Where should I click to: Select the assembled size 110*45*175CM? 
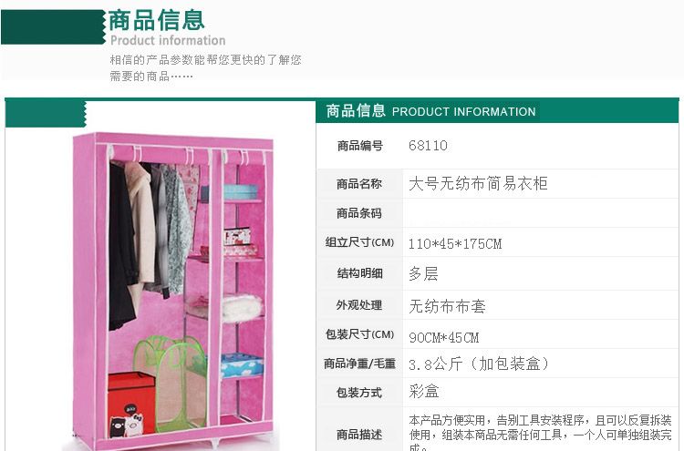pyautogui.click(x=455, y=243)
